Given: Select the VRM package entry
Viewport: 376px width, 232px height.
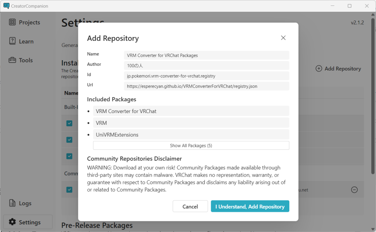Looking at the screenshot, I should tap(191, 123).
